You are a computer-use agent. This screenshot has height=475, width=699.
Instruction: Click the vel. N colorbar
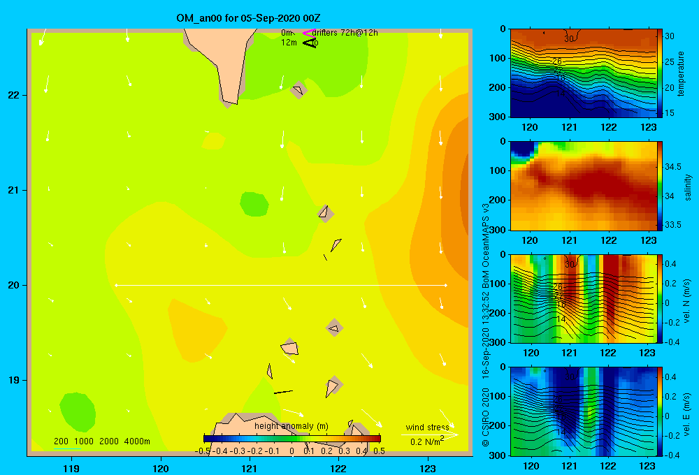click(660, 298)
